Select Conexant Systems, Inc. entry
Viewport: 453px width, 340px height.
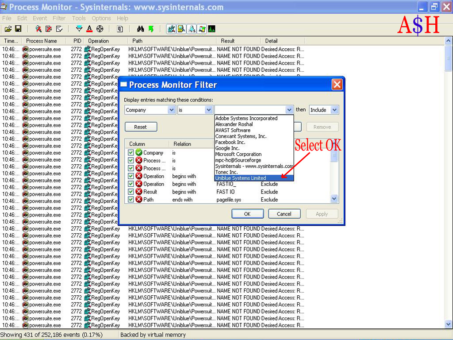[x=254, y=136]
